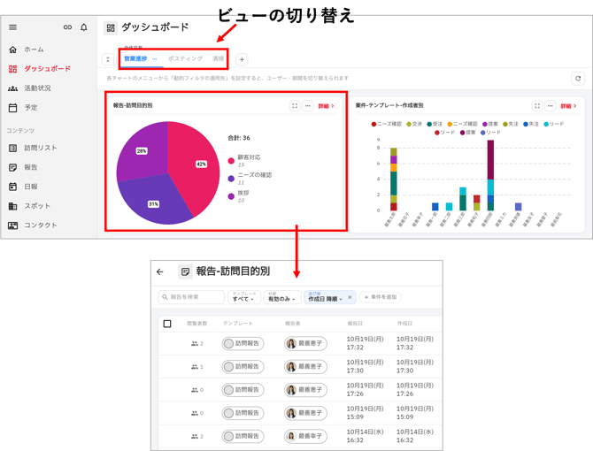
Task: Click the テンプレート column header in table
Action: [237, 324]
